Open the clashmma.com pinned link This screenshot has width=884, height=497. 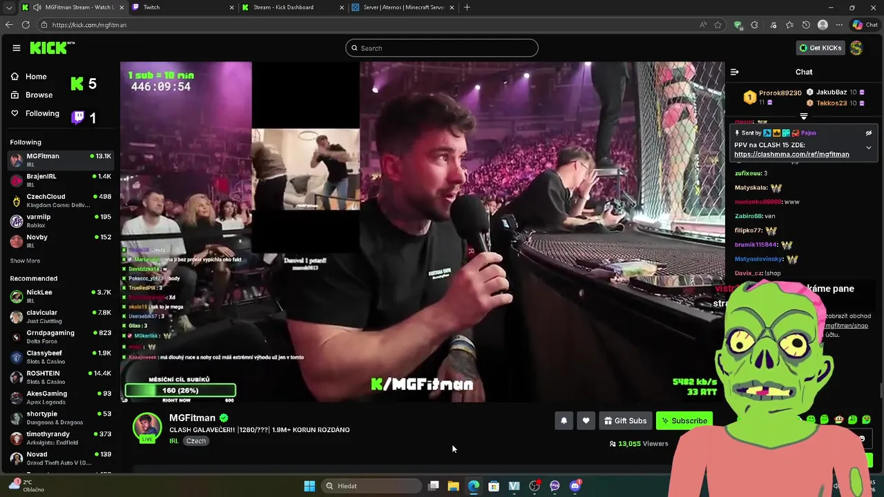coord(791,155)
